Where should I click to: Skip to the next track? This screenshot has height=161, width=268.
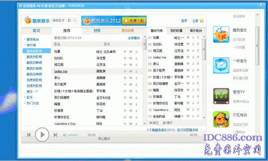pyautogui.click(x=55, y=135)
